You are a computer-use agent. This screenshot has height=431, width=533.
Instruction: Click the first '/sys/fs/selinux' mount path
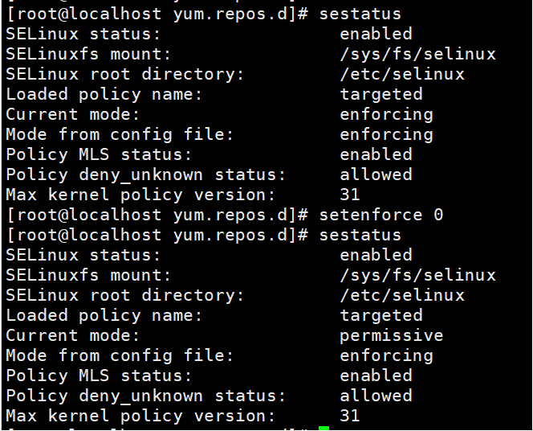coord(417,55)
